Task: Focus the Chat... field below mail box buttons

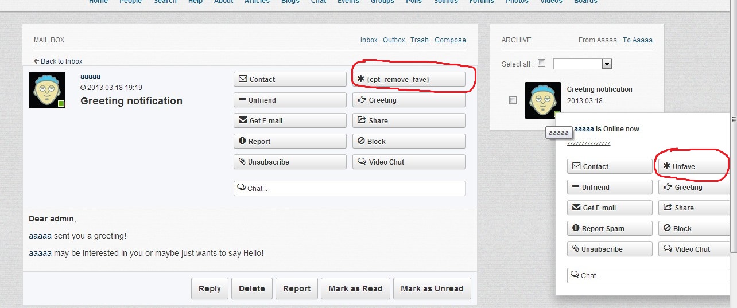Action: pos(350,188)
